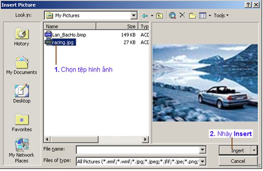Open File name dropdown arrow
This screenshot has width=263, height=171.
202,150
